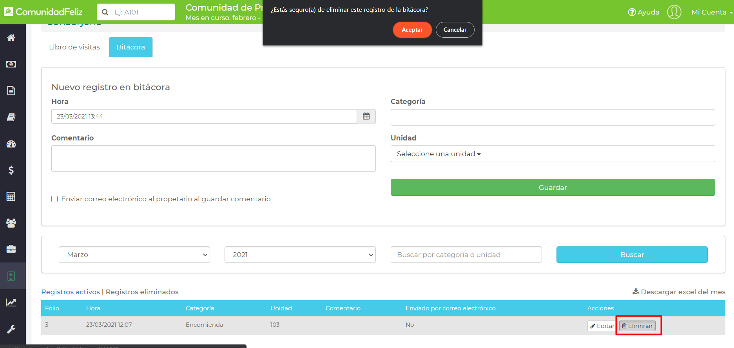Open the briefcase icon in sidebar
734x348 pixels.
[x=11, y=249]
